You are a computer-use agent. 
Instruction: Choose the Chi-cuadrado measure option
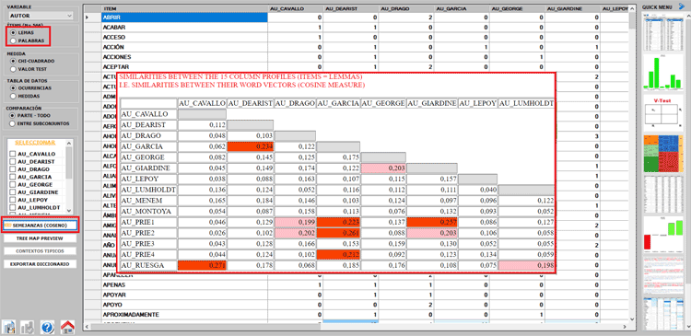pyautogui.click(x=13, y=61)
